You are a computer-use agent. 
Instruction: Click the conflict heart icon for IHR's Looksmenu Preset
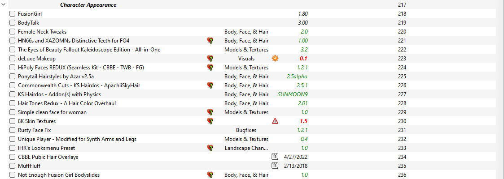[x=210, y=148]
